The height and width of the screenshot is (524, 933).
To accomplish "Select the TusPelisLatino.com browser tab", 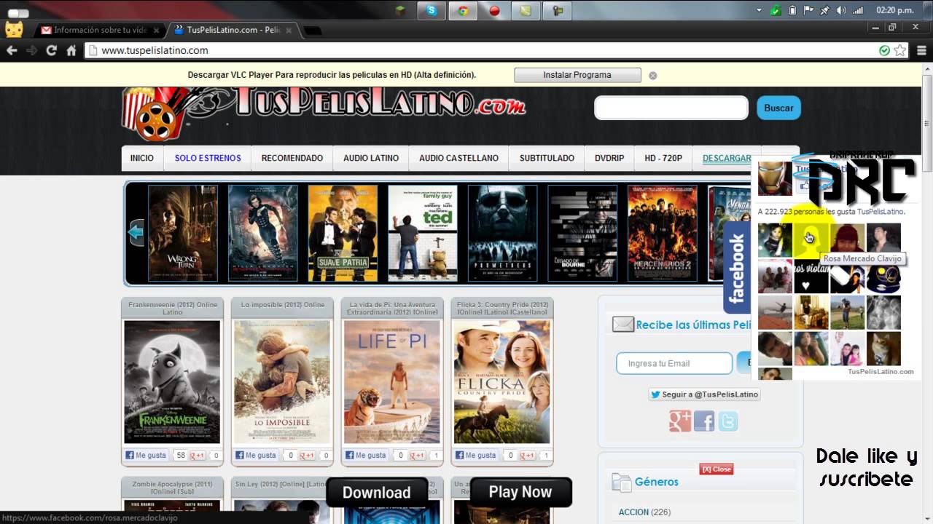I will point(233,30).
